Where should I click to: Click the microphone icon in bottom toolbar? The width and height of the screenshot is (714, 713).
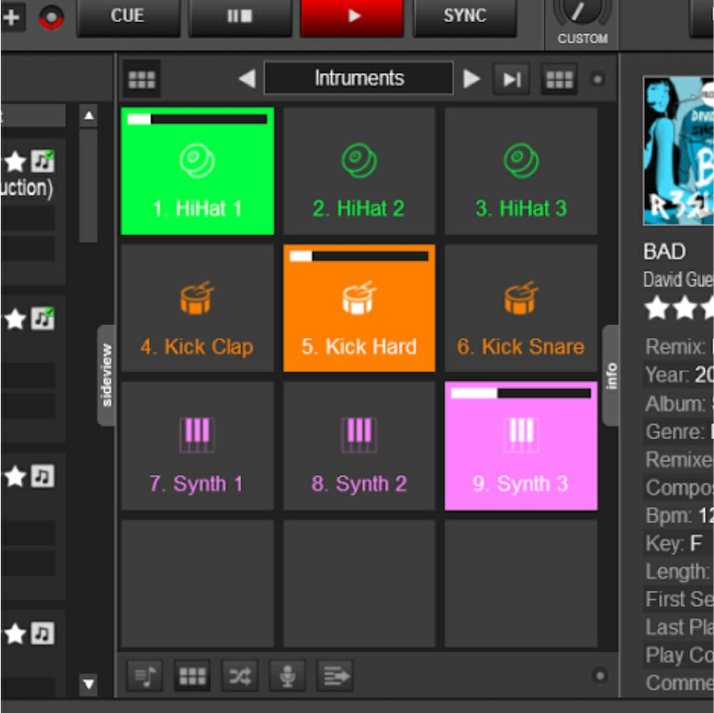click(x=287, y=675)
